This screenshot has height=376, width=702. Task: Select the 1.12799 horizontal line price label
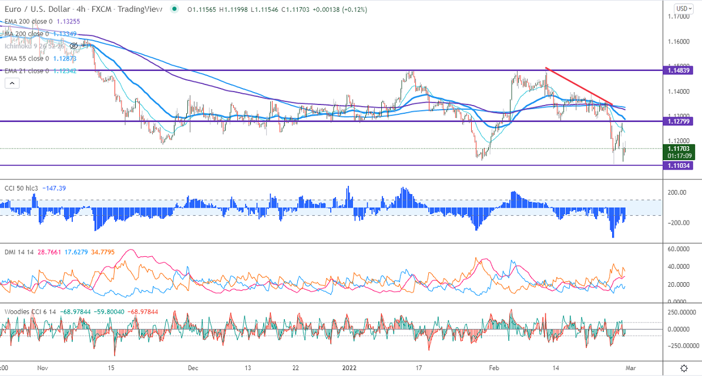click(x=679, y=121)
